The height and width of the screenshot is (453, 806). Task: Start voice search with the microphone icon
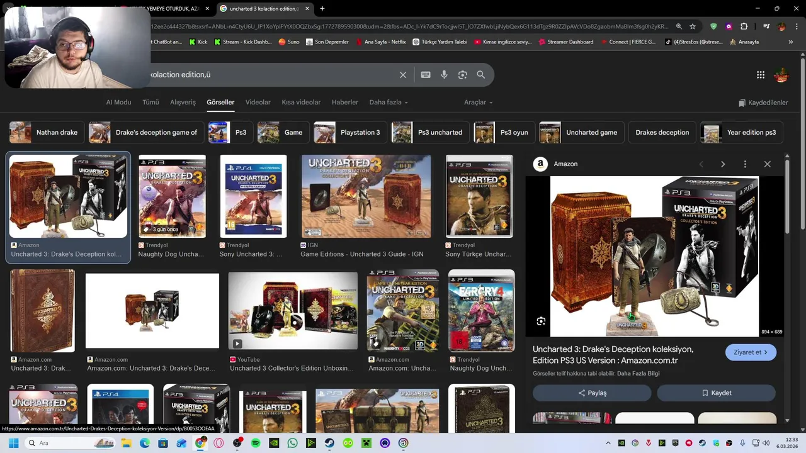(x=444, y=75)
